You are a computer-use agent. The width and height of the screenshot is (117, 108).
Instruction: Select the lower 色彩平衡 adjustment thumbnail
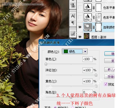(x=88, y=17)
